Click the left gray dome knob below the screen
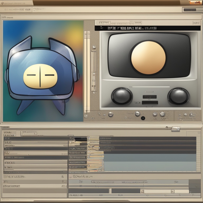Viewport: 203px width, 203px height. tap(122, 96)
